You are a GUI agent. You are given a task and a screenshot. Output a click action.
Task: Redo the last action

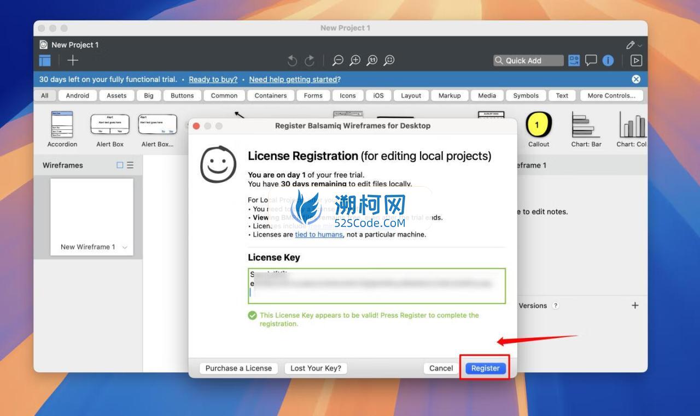click(310, 61)
